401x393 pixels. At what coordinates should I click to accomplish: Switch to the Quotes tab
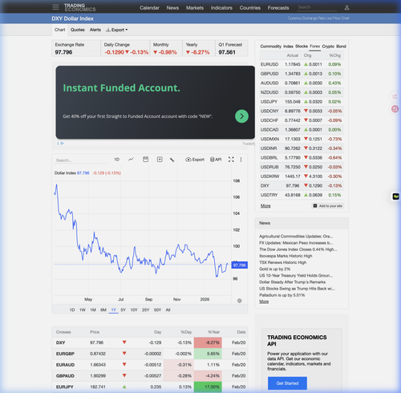pyautogui.click(x=78, y=30)
